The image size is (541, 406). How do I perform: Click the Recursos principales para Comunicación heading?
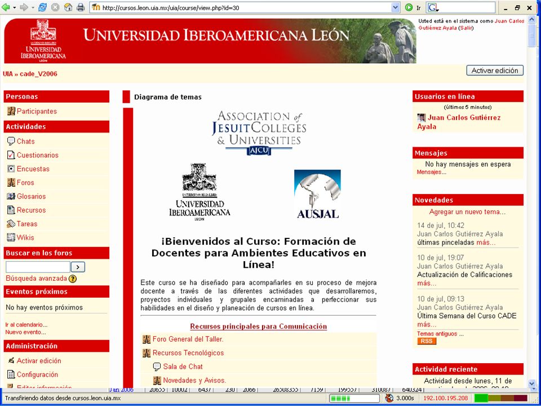click(x=259, y=326)
